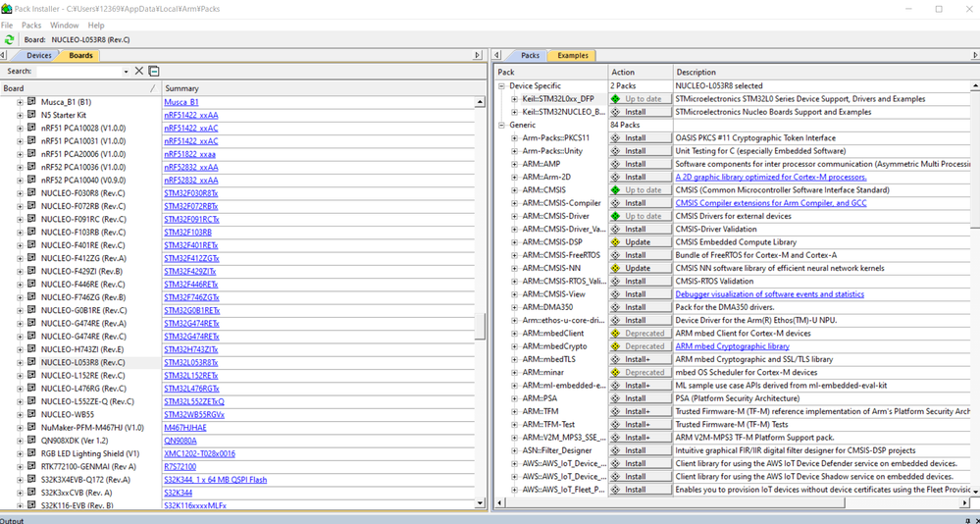Switch to the Devices tab

pos(39,56)
